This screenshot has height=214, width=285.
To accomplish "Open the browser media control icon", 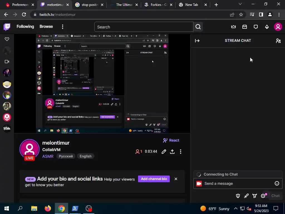I will point(252,14).
